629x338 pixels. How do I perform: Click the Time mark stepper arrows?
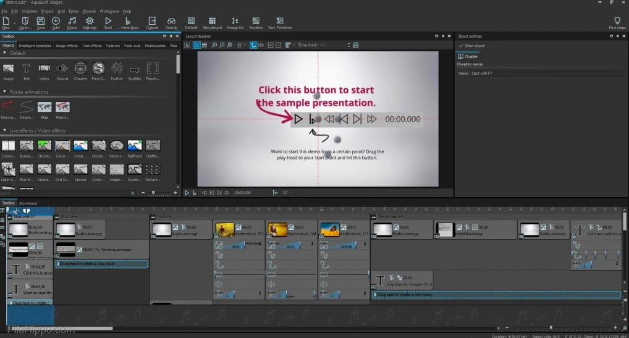click(x=348, y=45)
